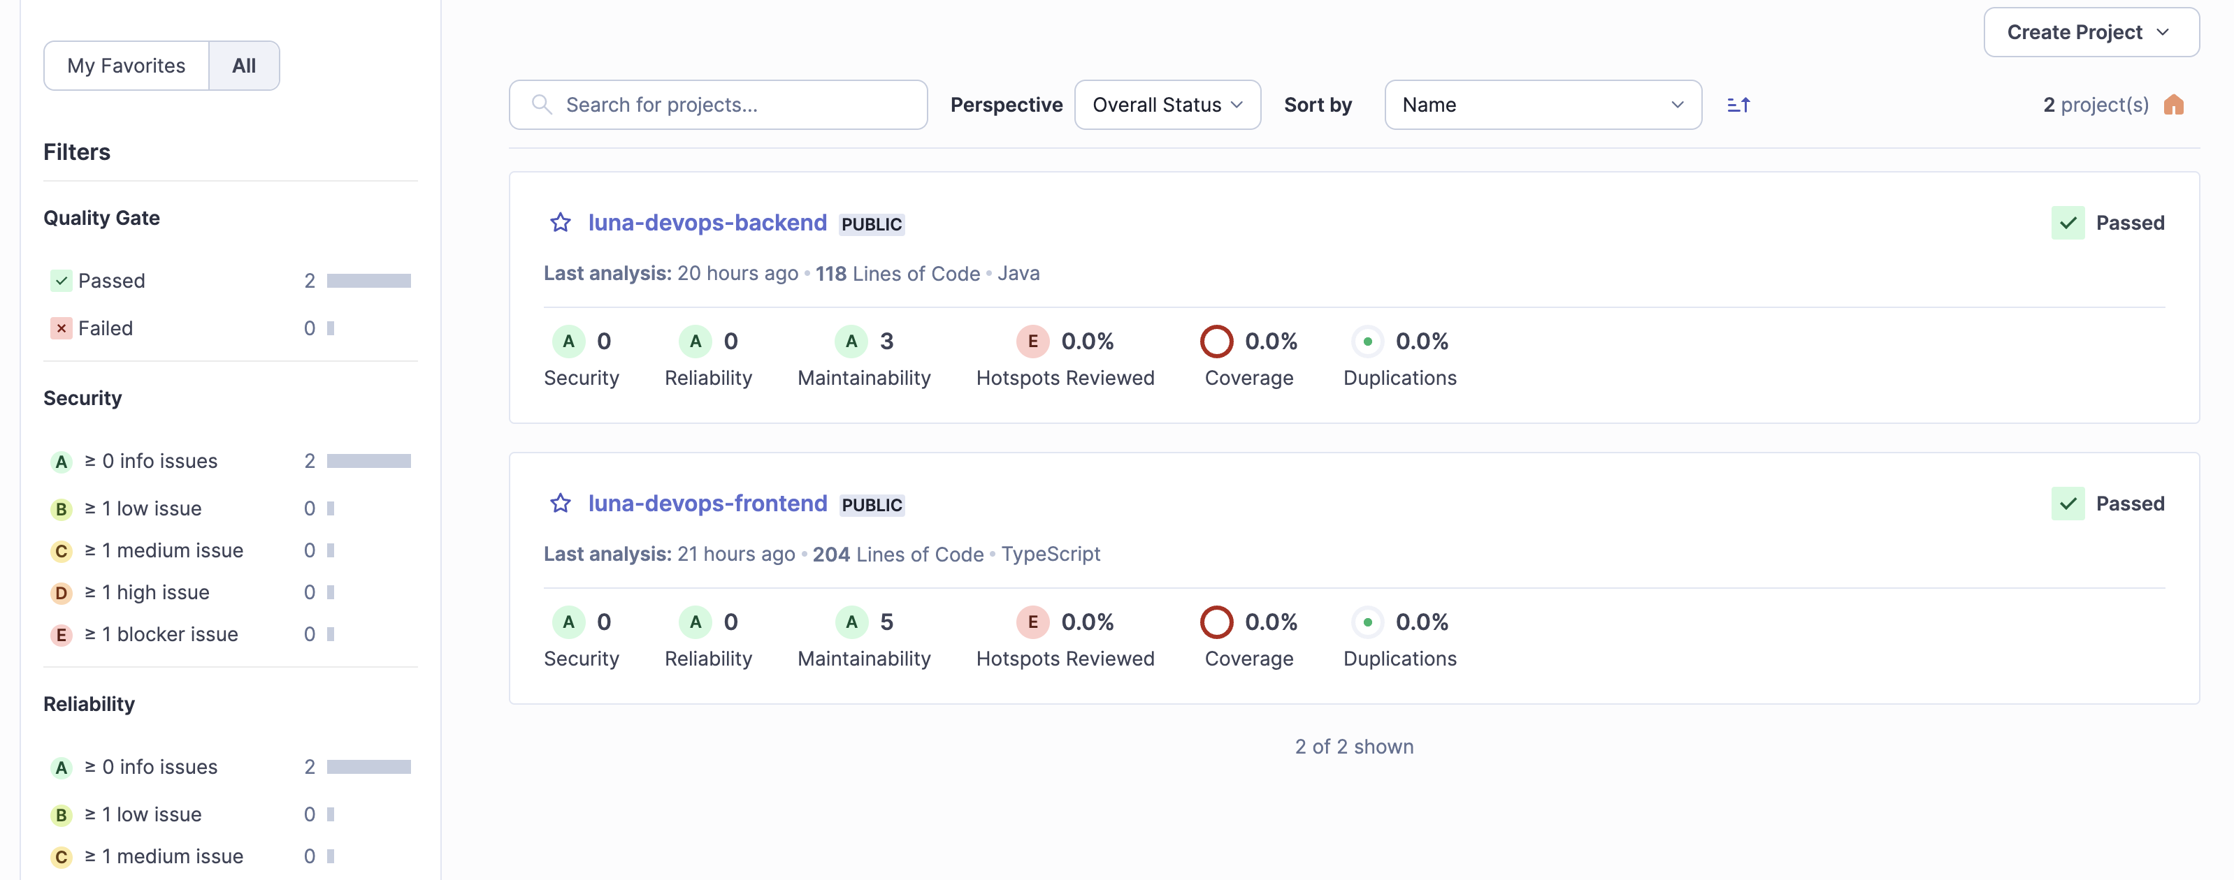Switch to the My Favorites tab

(127, 66)
